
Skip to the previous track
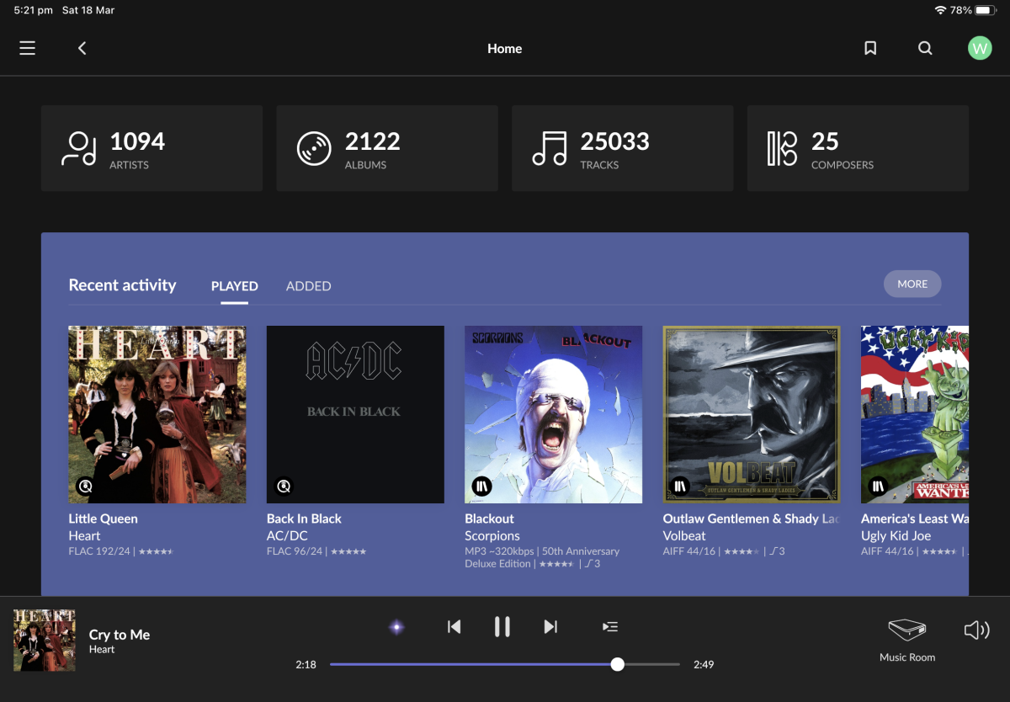pos(454,626)
